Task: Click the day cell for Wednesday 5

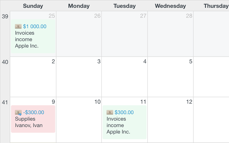Action: (x=170, y=77)
